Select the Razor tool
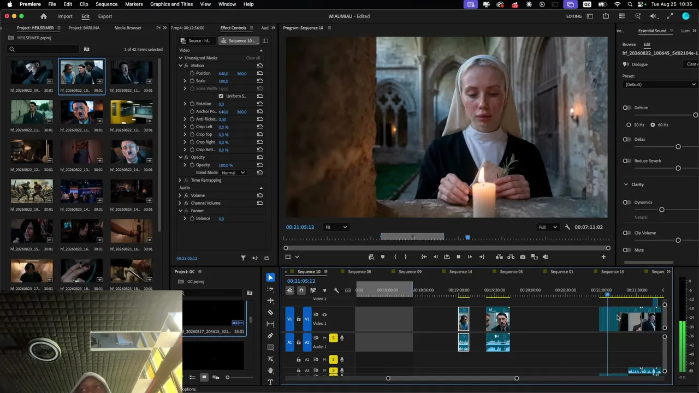This screenshot has height=393, width=699. [270, 313]
